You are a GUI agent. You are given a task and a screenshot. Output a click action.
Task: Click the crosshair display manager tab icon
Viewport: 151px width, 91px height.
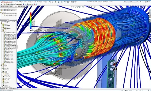[11, 10]
